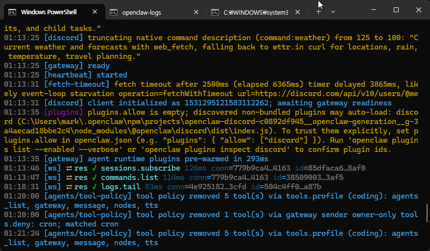Viewport: 430px width, 251px height.
Task: Maximize the terminal window
Action: coord(396,10)
